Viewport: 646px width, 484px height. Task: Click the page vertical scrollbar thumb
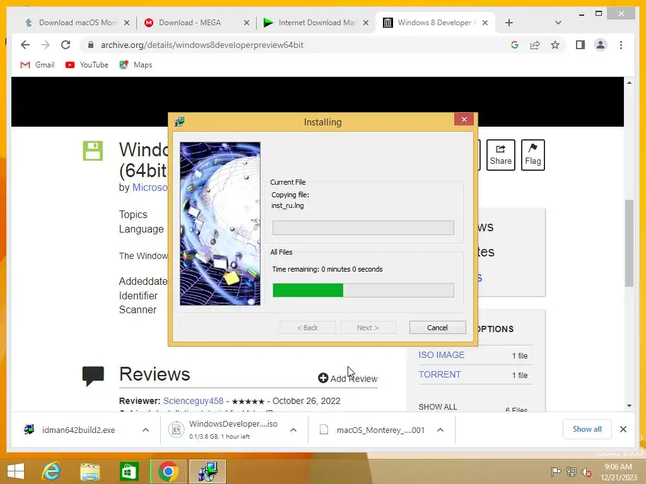click(x=629, y=243)
